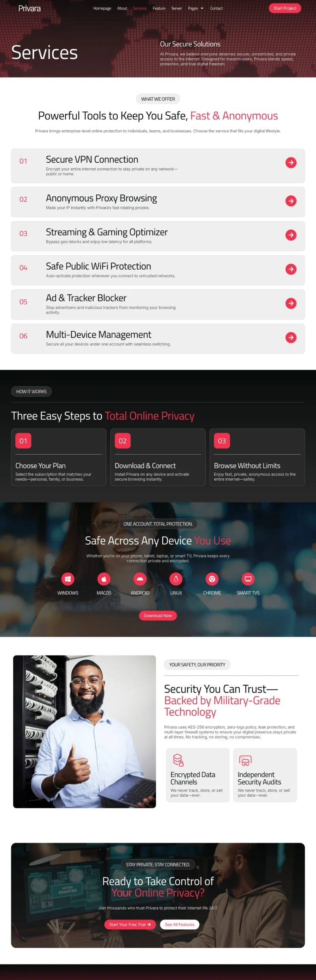Click the Privara logo in the header
This screenshot has height=980, width=316.
pyautogui.click(x=30, y=8)
